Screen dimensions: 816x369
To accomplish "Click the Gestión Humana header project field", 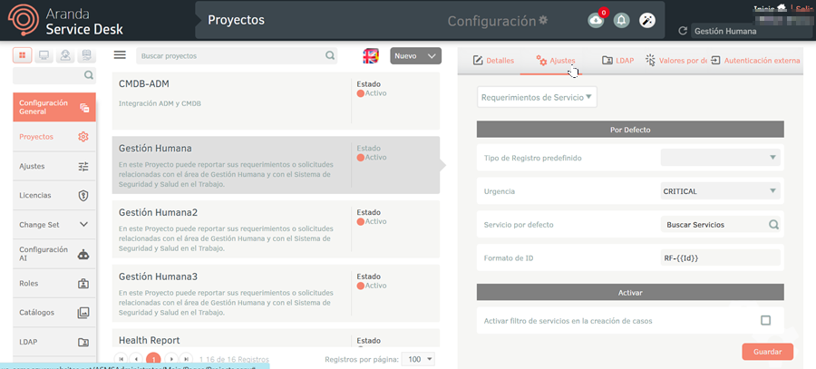I will click(x=752, y=31).
